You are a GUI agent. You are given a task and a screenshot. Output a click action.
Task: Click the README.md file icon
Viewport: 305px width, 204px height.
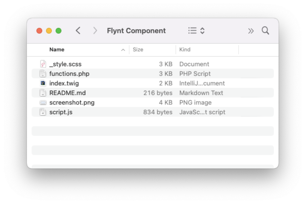point(43,93)
